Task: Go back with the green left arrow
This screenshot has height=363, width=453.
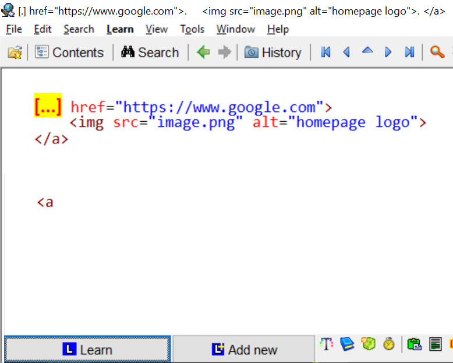Action: [203, 52]
